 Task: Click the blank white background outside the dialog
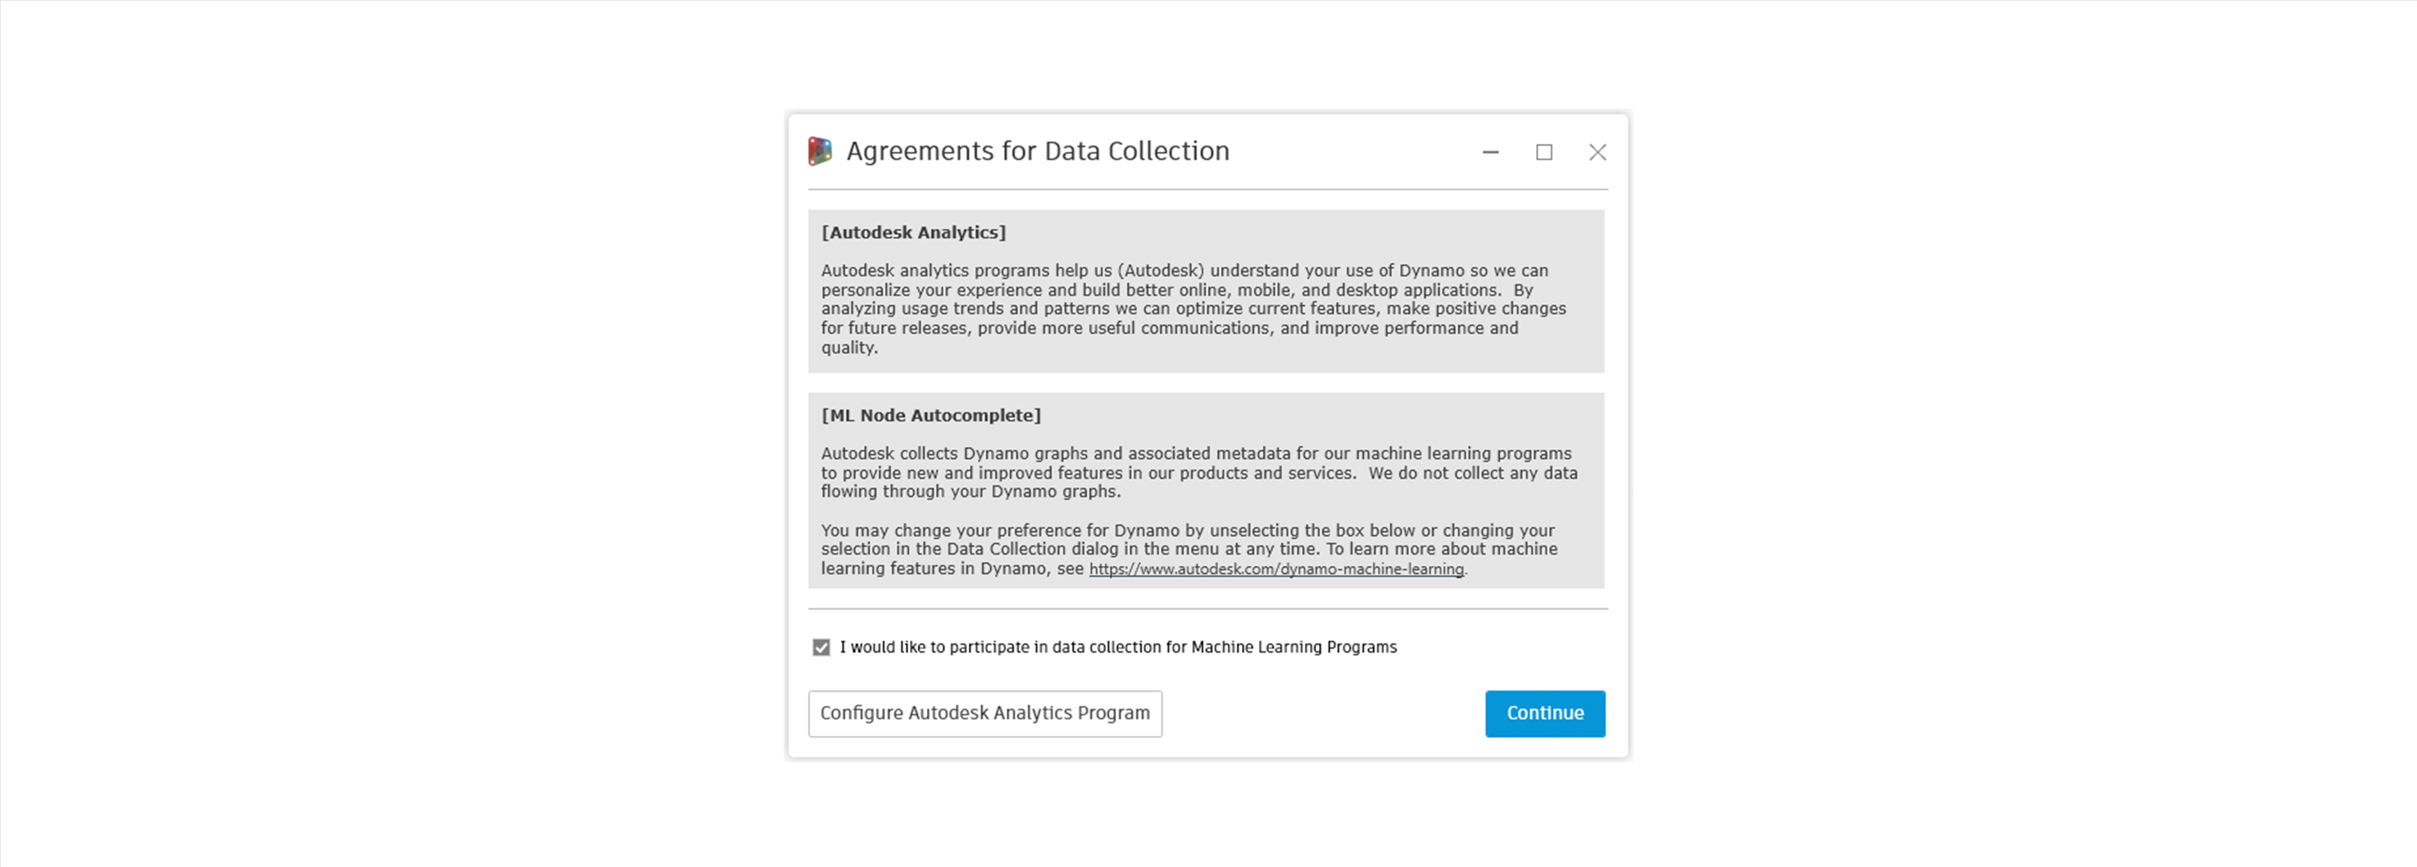pyautogui.click(x=375, y=432)
